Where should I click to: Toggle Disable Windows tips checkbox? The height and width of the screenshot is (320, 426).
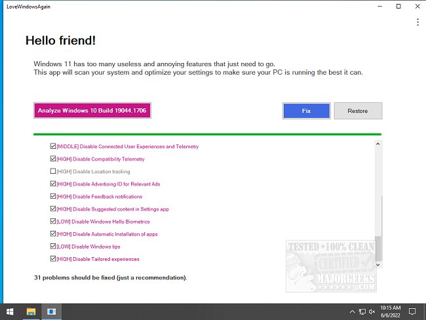point(53,247)
